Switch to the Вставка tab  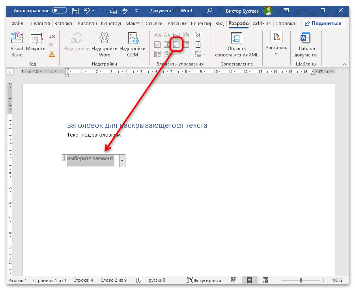(63, 23)
